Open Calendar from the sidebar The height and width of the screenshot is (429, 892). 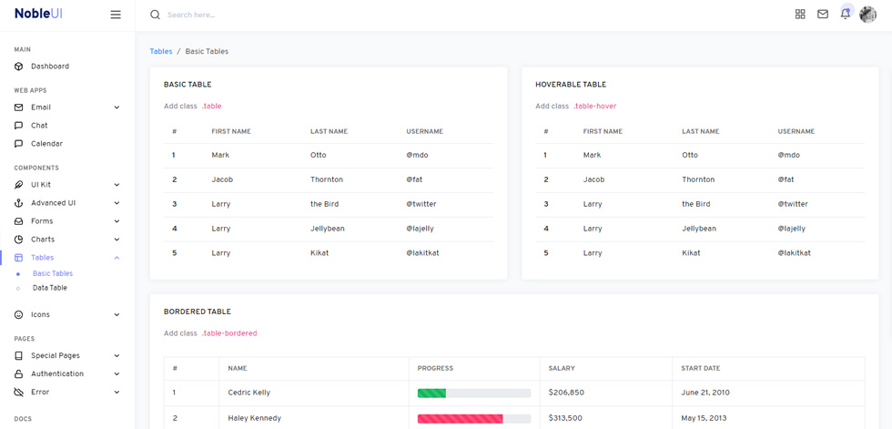coord(46,144)
